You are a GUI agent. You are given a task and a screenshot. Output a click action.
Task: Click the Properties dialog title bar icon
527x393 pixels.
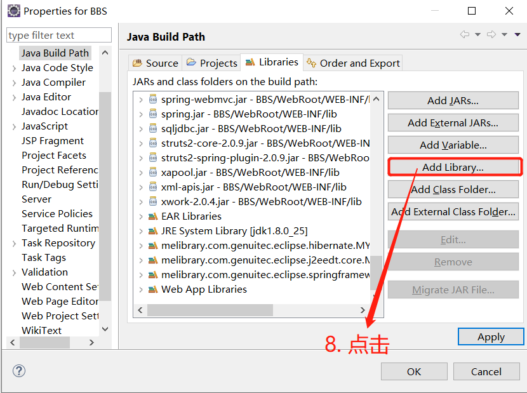(14, 11)
